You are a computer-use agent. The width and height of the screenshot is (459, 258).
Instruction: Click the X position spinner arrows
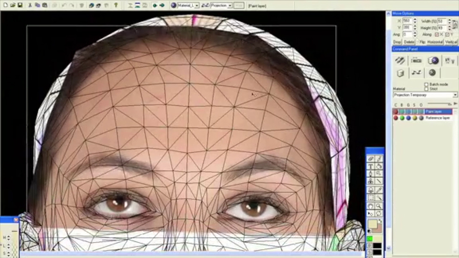(415, 21)
